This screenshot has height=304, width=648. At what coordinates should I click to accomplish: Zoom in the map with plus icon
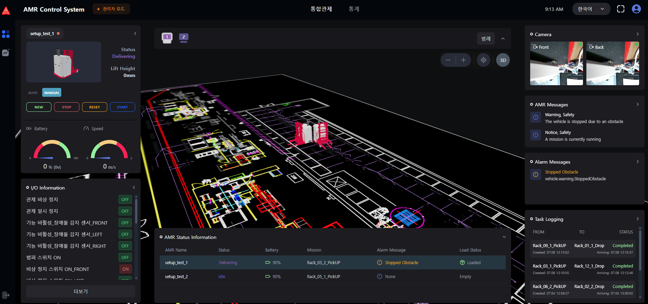click(463, 60)
